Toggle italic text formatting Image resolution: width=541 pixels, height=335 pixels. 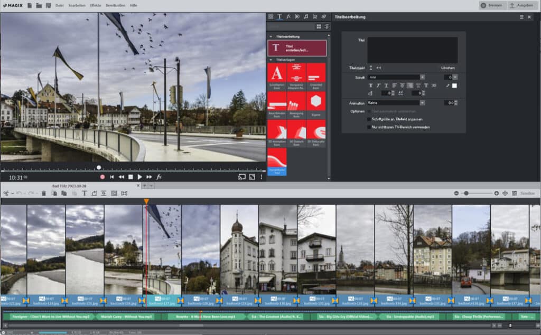[x=378, y=85]
